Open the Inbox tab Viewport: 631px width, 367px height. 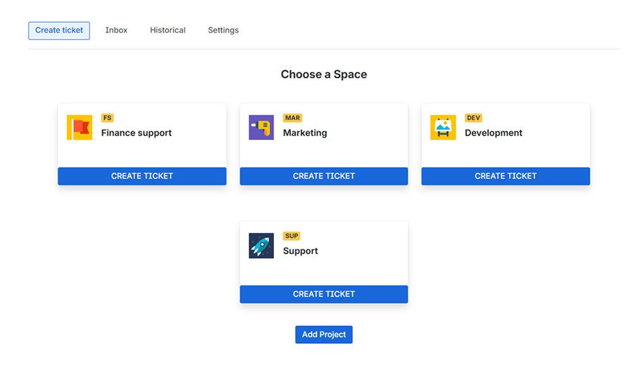click(x=116, y=30)
